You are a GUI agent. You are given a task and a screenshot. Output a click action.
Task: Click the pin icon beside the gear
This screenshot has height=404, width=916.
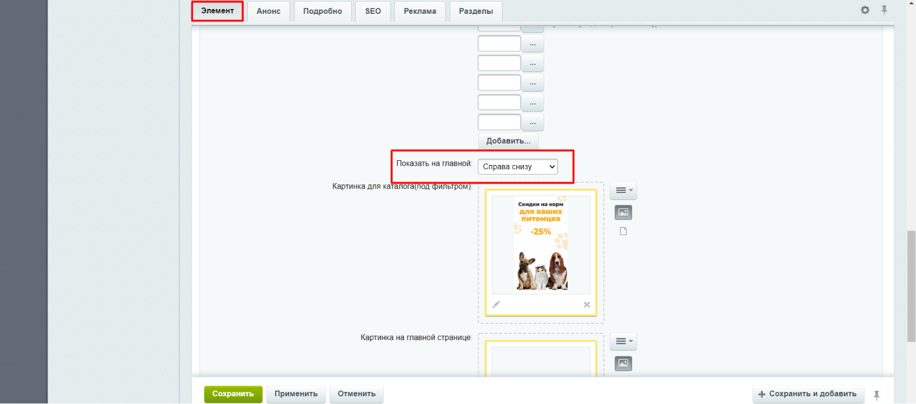pos(884,10)
